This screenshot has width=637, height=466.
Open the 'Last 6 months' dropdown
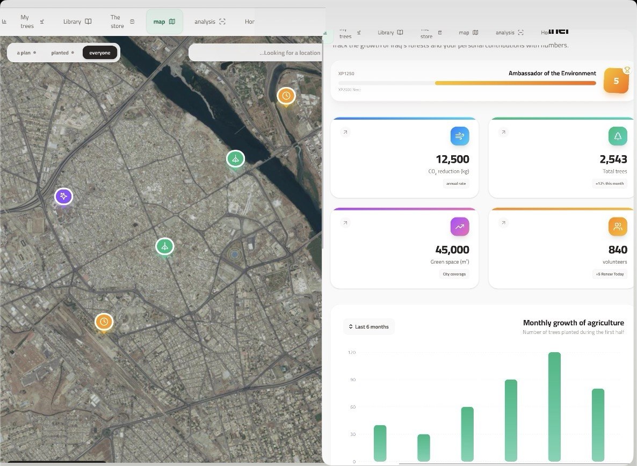(368, 327)
